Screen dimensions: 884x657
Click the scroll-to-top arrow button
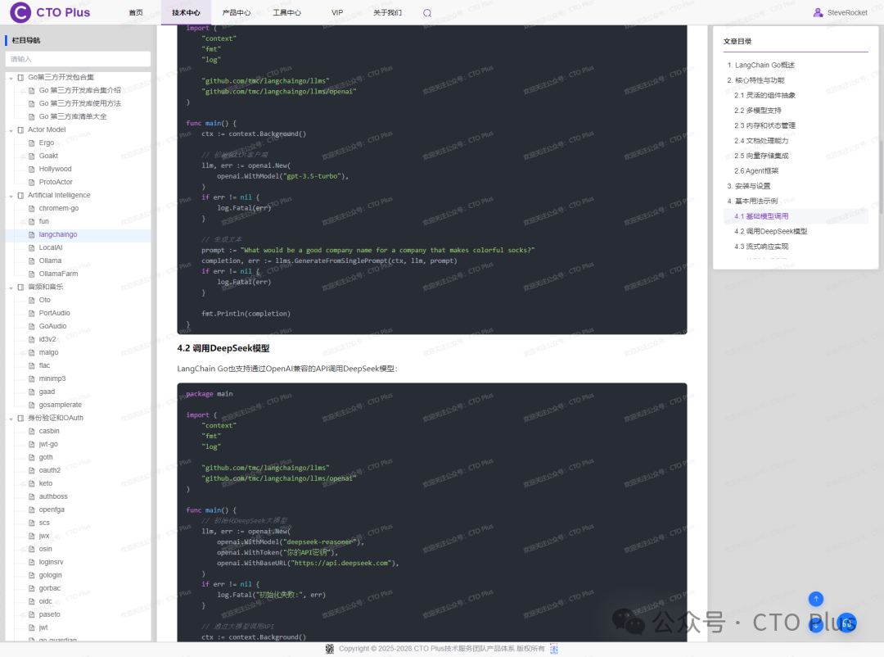coord(816,599)
